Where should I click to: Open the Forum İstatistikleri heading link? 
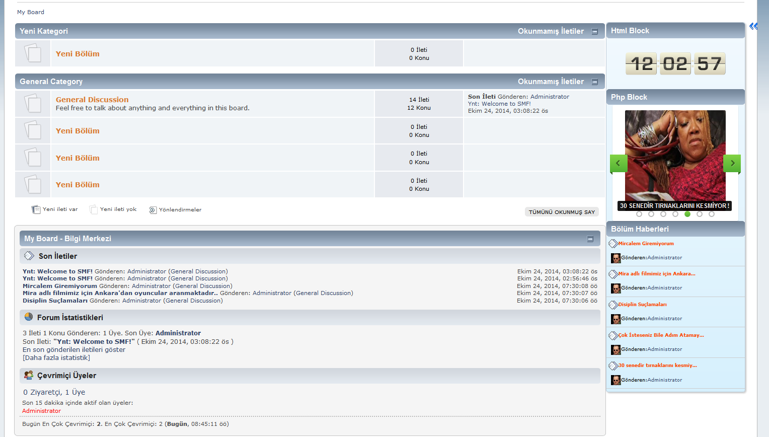70,318
